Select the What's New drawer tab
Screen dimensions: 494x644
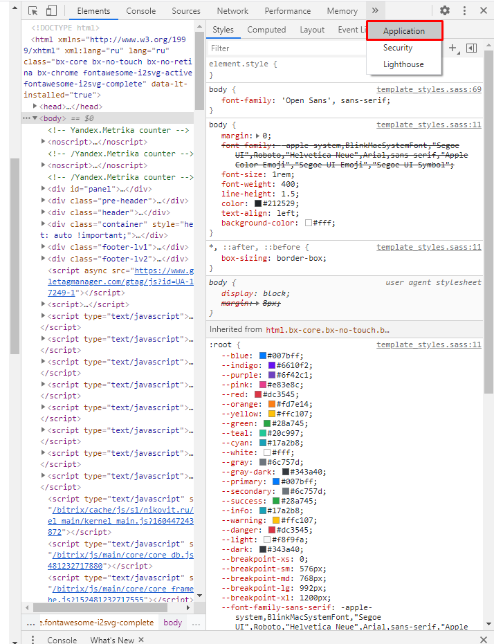(x=112, y=639)
